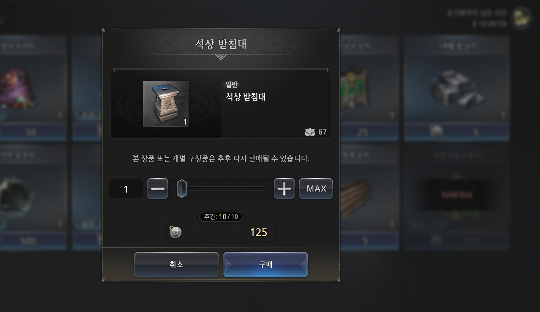This screenshot has width=540, height=312.
Task: Click the quantity slider handle
Action: [x=181, y=189]
